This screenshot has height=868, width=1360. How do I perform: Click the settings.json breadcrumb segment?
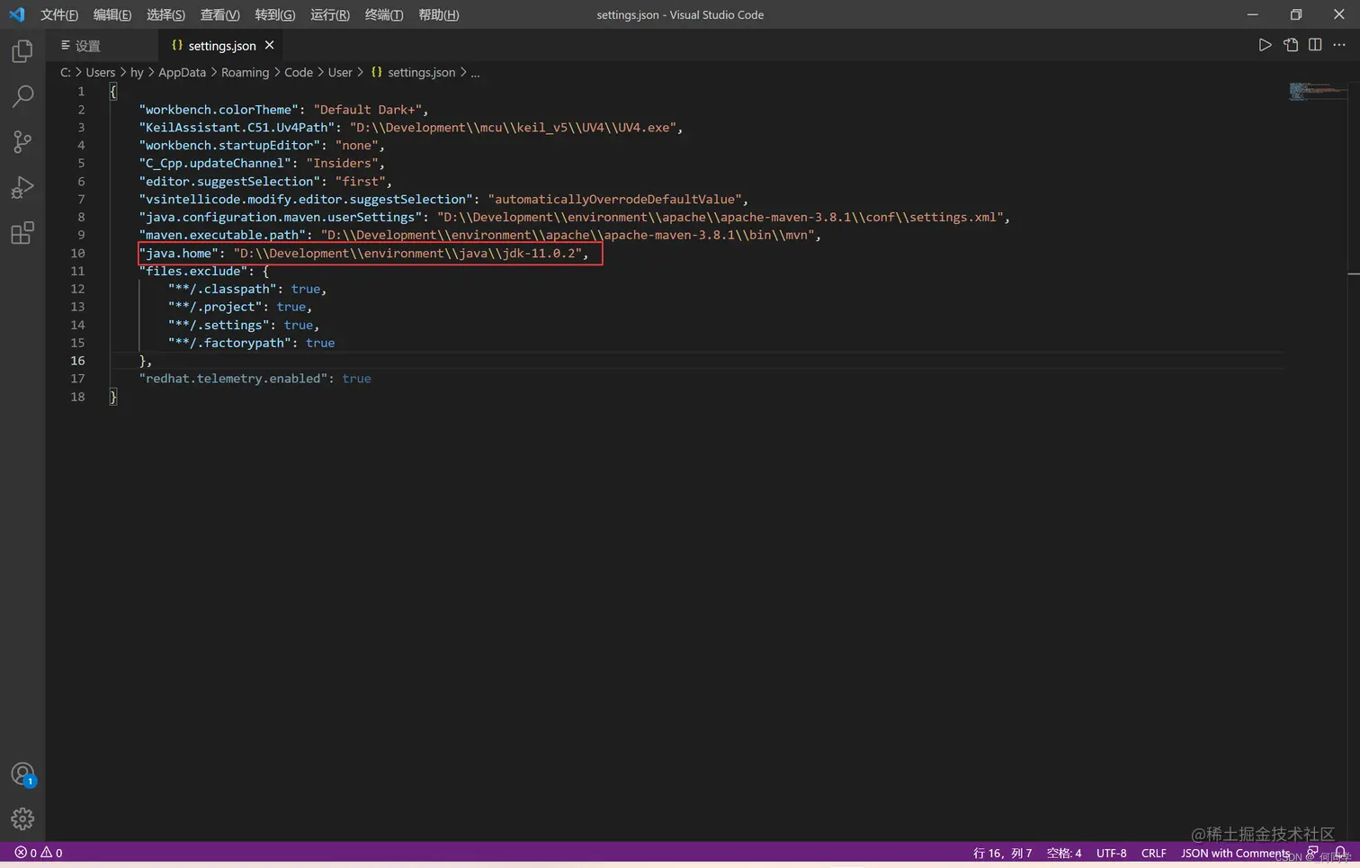(x=413, y=73)
